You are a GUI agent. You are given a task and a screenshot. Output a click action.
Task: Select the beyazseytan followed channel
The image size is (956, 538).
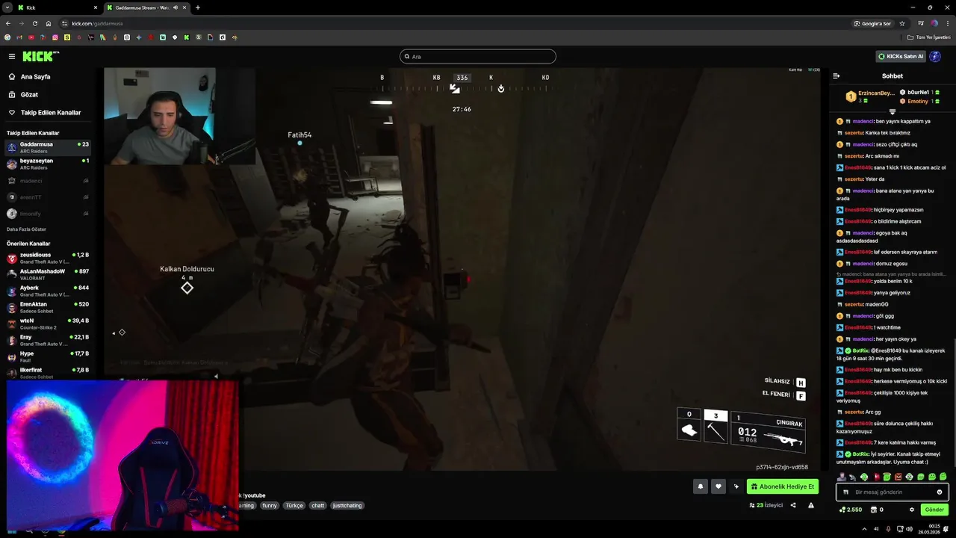click(48, 164)
